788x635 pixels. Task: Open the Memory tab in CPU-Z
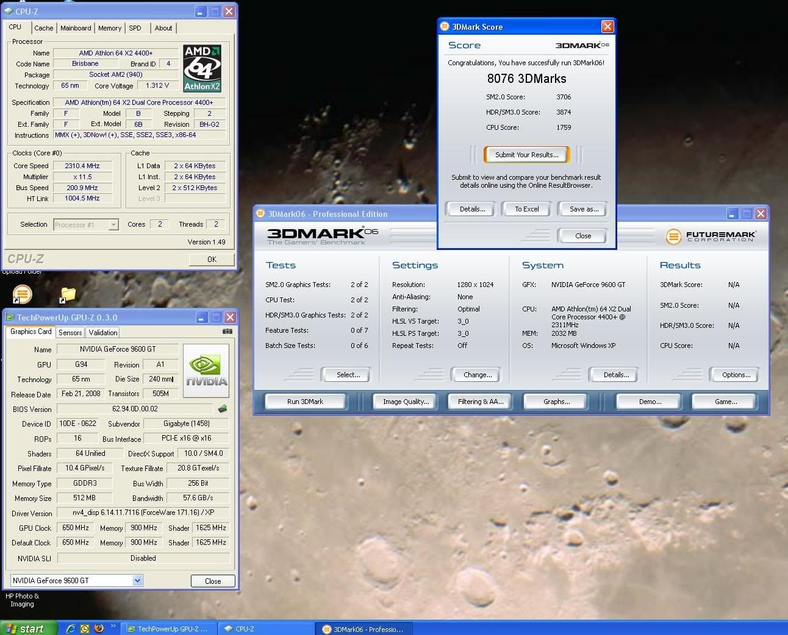pyautogui.click(x=110, y=28)
